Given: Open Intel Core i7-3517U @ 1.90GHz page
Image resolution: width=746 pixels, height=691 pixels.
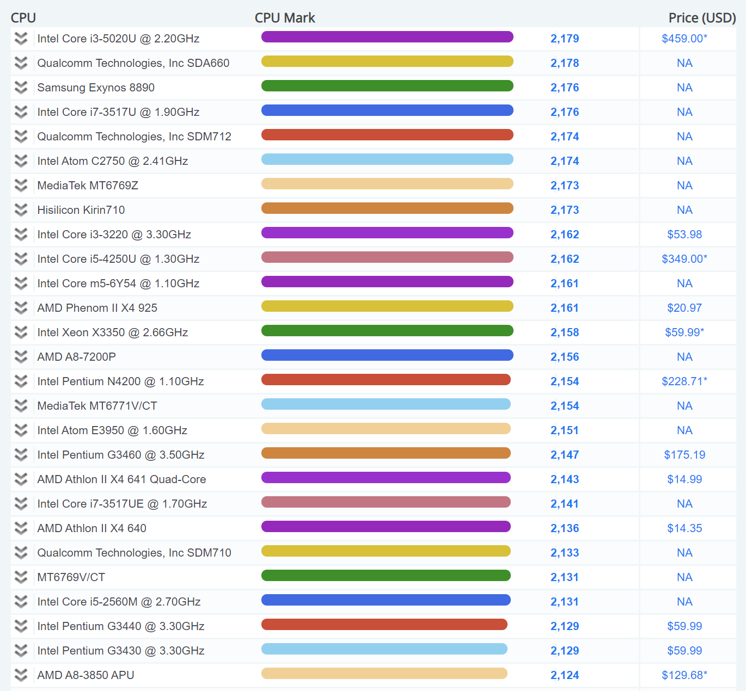Looking at the screenshot, I should click(118, 112).
